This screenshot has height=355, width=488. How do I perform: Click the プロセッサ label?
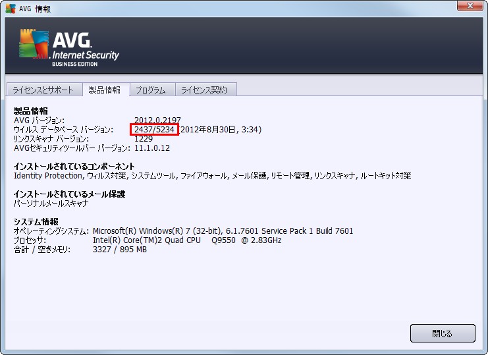[x=30, y=240]
